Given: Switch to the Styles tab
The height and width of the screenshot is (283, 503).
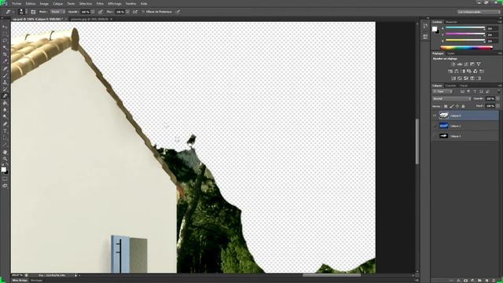Looking at the screenshot, I should coord(451,53).
